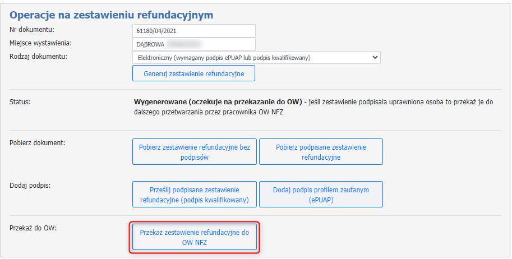This screenshot has width=512, height=259.
Task: Click the Rodzaj dokumentu label
Action: [x=39, y=56]
